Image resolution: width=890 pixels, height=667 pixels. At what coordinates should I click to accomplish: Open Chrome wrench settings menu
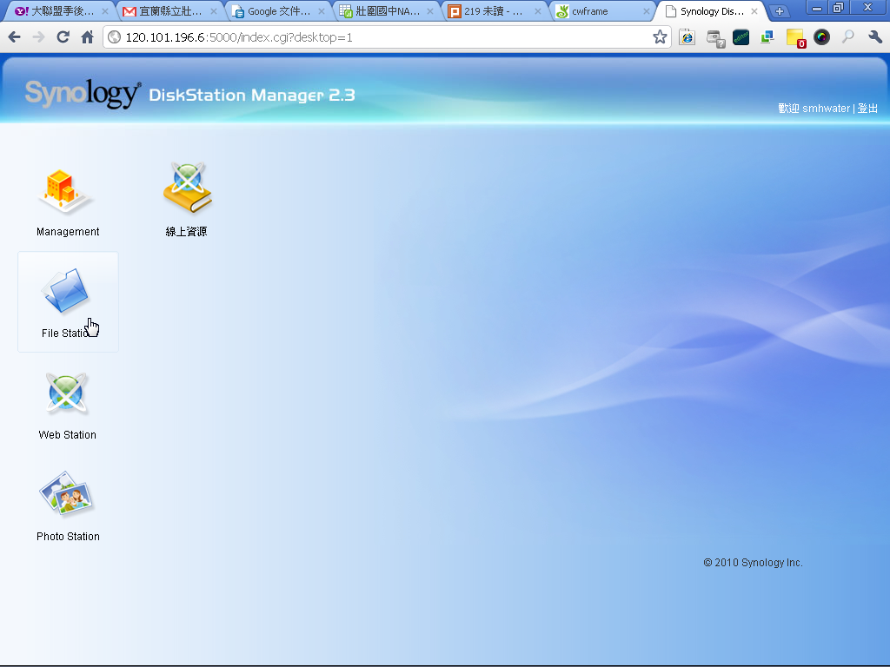click(874, 37)
